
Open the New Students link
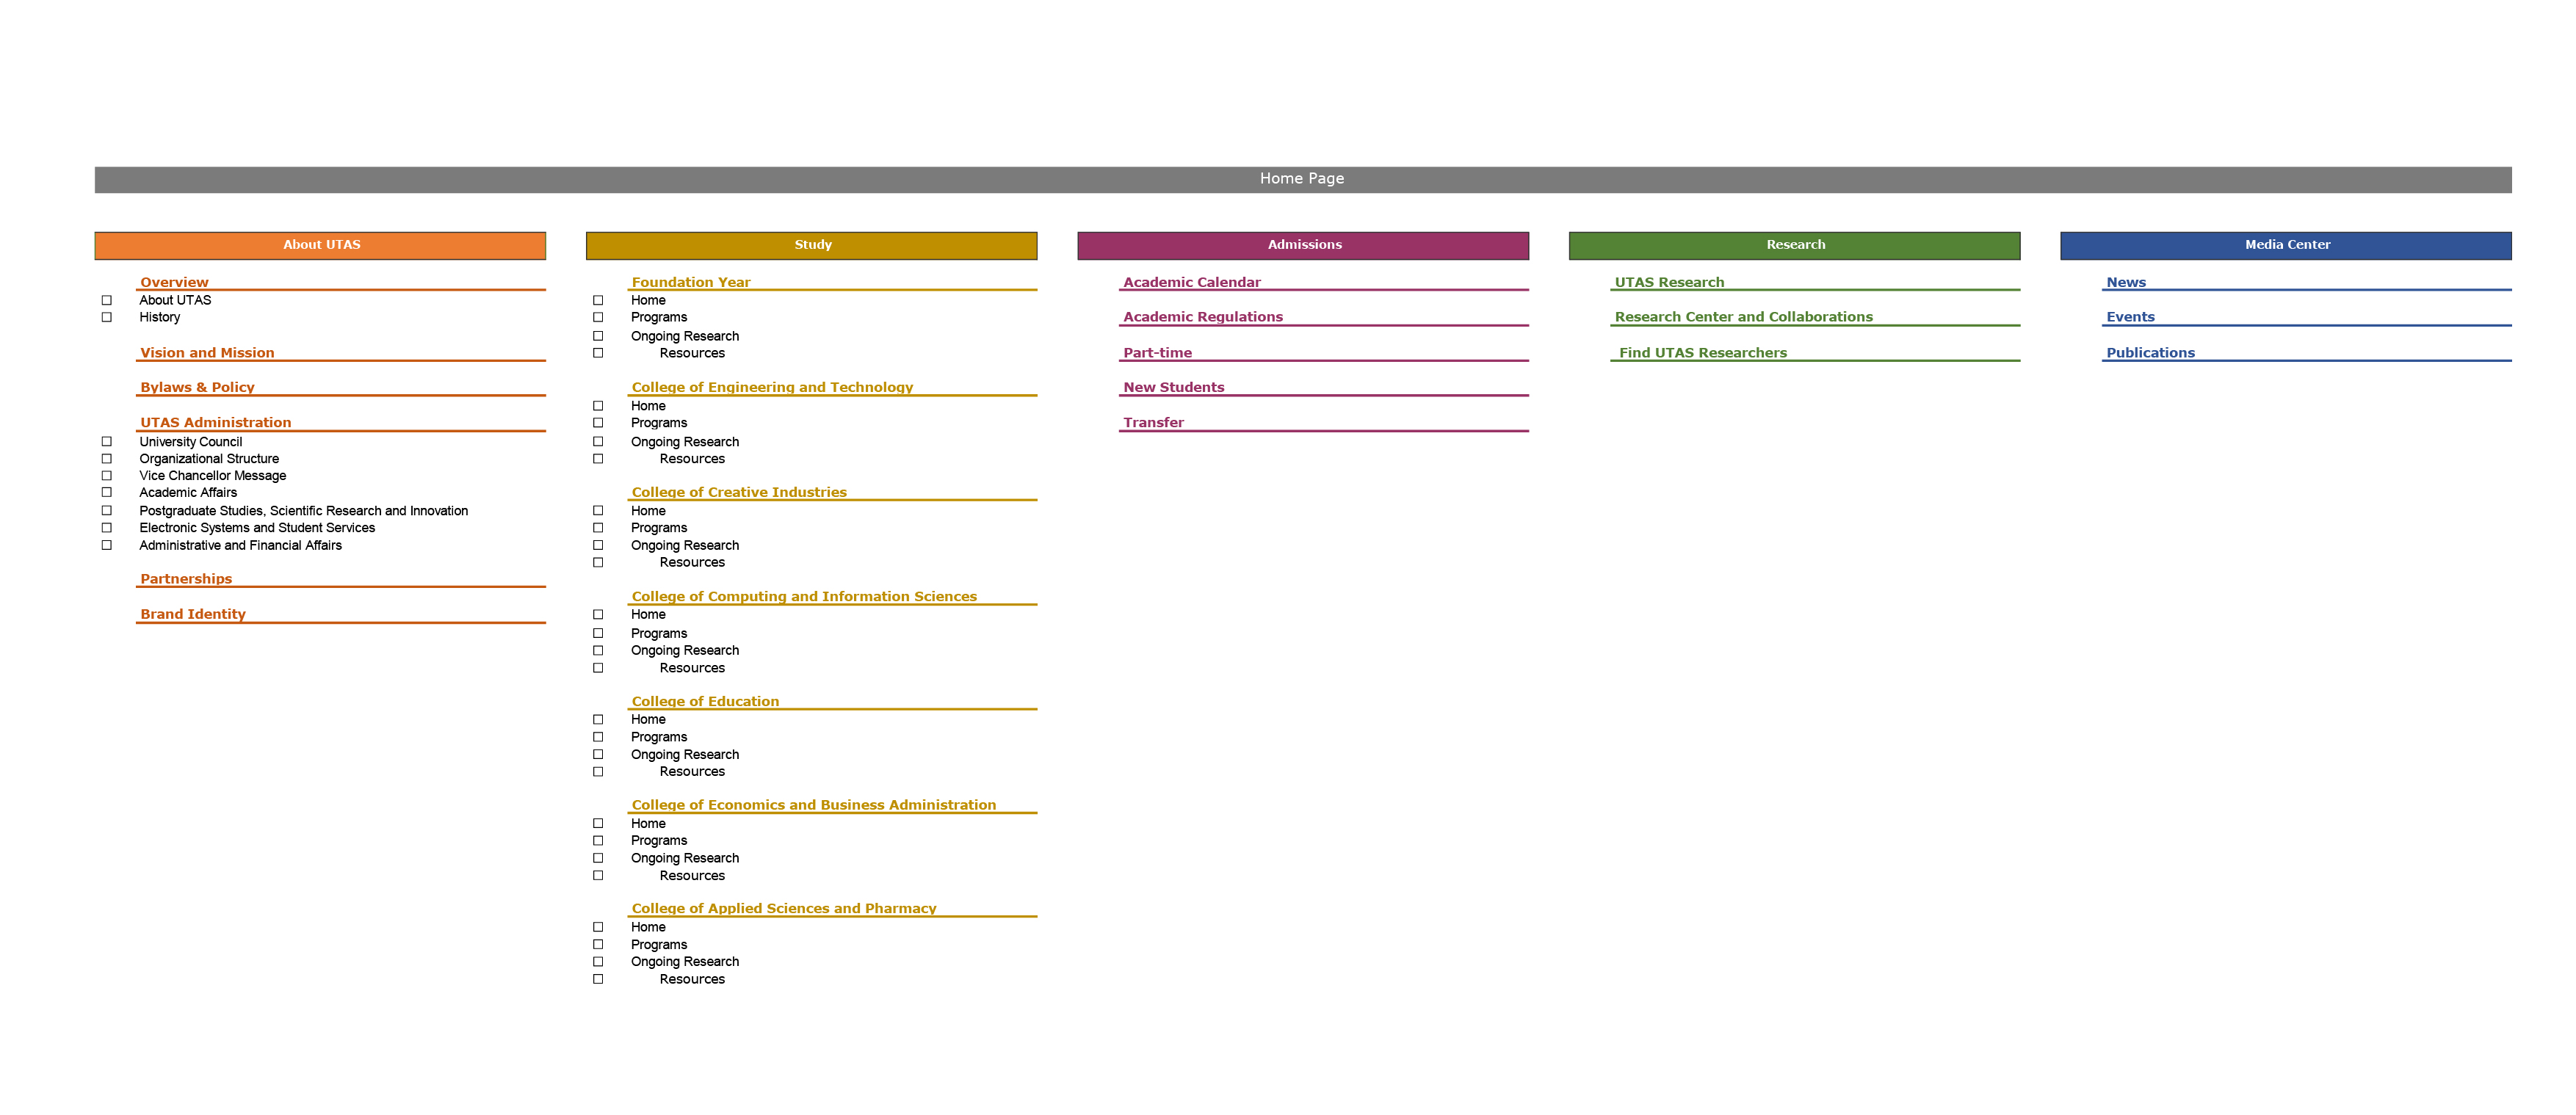coord(1173,388)
